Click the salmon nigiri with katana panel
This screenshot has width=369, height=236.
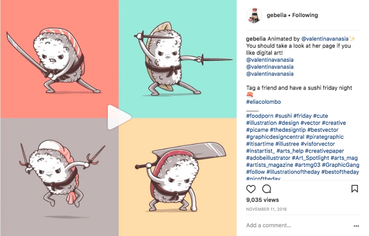click(60, 59)
